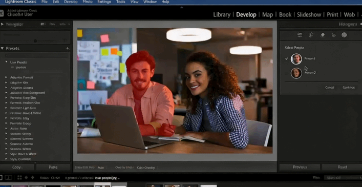Select the Crop tool icon
Image resolution: width=362 pixels, height=187 pixels.
pyautogui.click(x=311, y=35)
